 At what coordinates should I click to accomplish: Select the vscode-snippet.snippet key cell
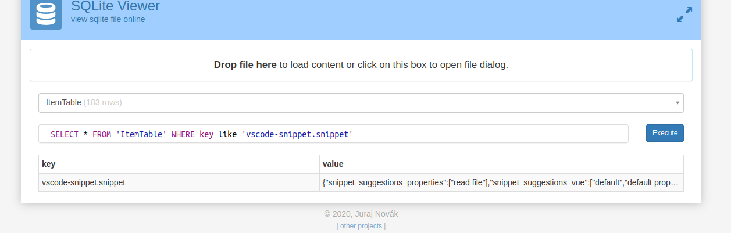click(x=84, y=182)
